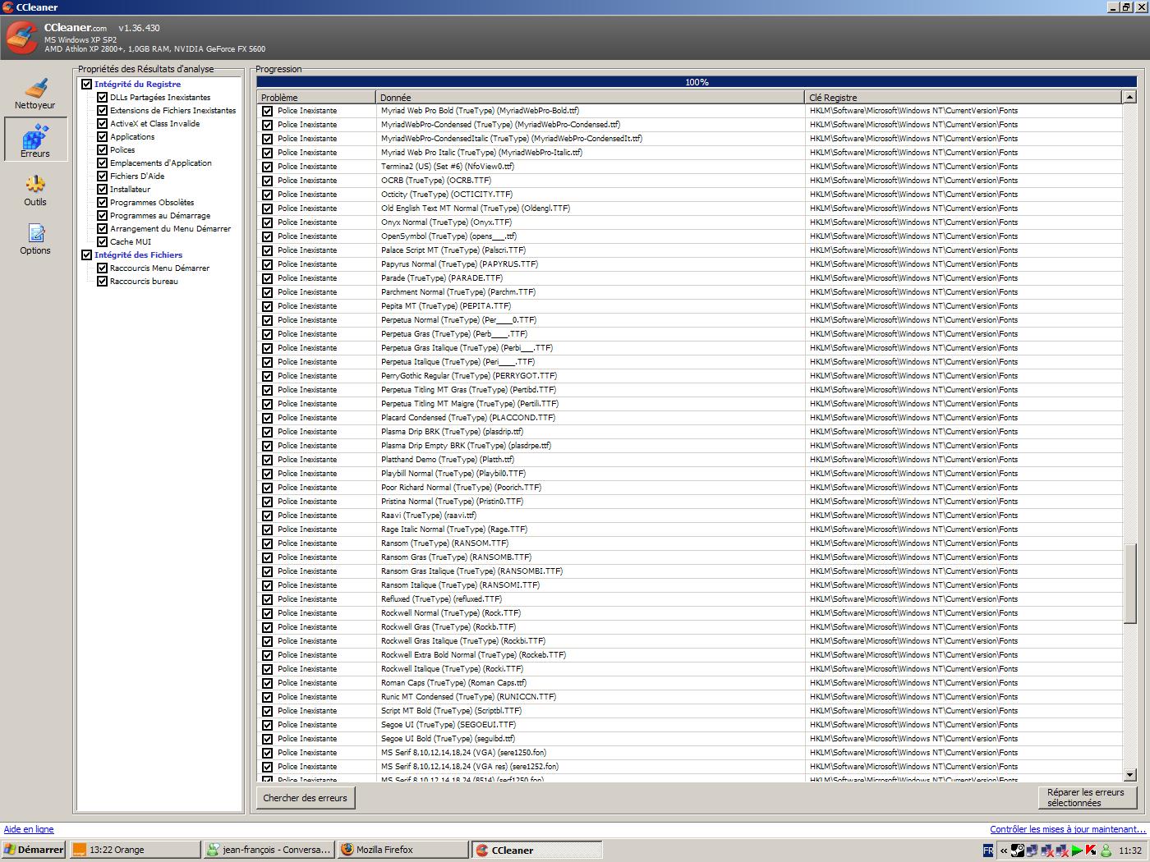
Task: Select the Erreurs registry icon
Action: (x=34, y=140)
